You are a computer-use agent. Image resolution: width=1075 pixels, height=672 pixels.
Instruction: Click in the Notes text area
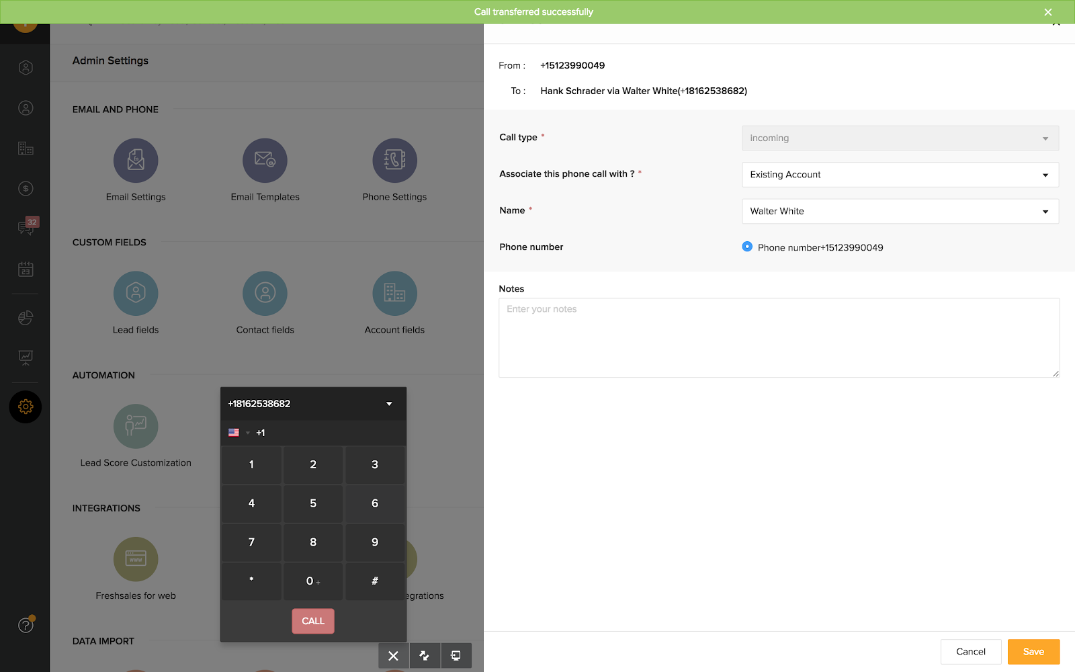click(x=779, y=337)
